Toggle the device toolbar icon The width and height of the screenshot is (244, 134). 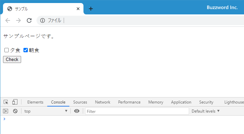15,102
